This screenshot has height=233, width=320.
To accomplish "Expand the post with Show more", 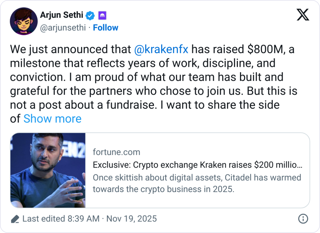I will (52, 119).
